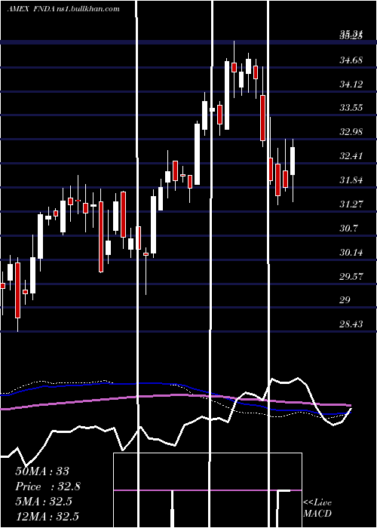Click the tall red candle below 33.55
Image resolution: width=377 pixels, height=528 pixels.
pyautogui.click(x=262, y=118)
